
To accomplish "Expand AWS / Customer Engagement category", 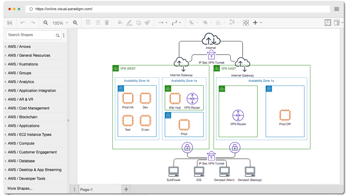I will tap(35, 152).
